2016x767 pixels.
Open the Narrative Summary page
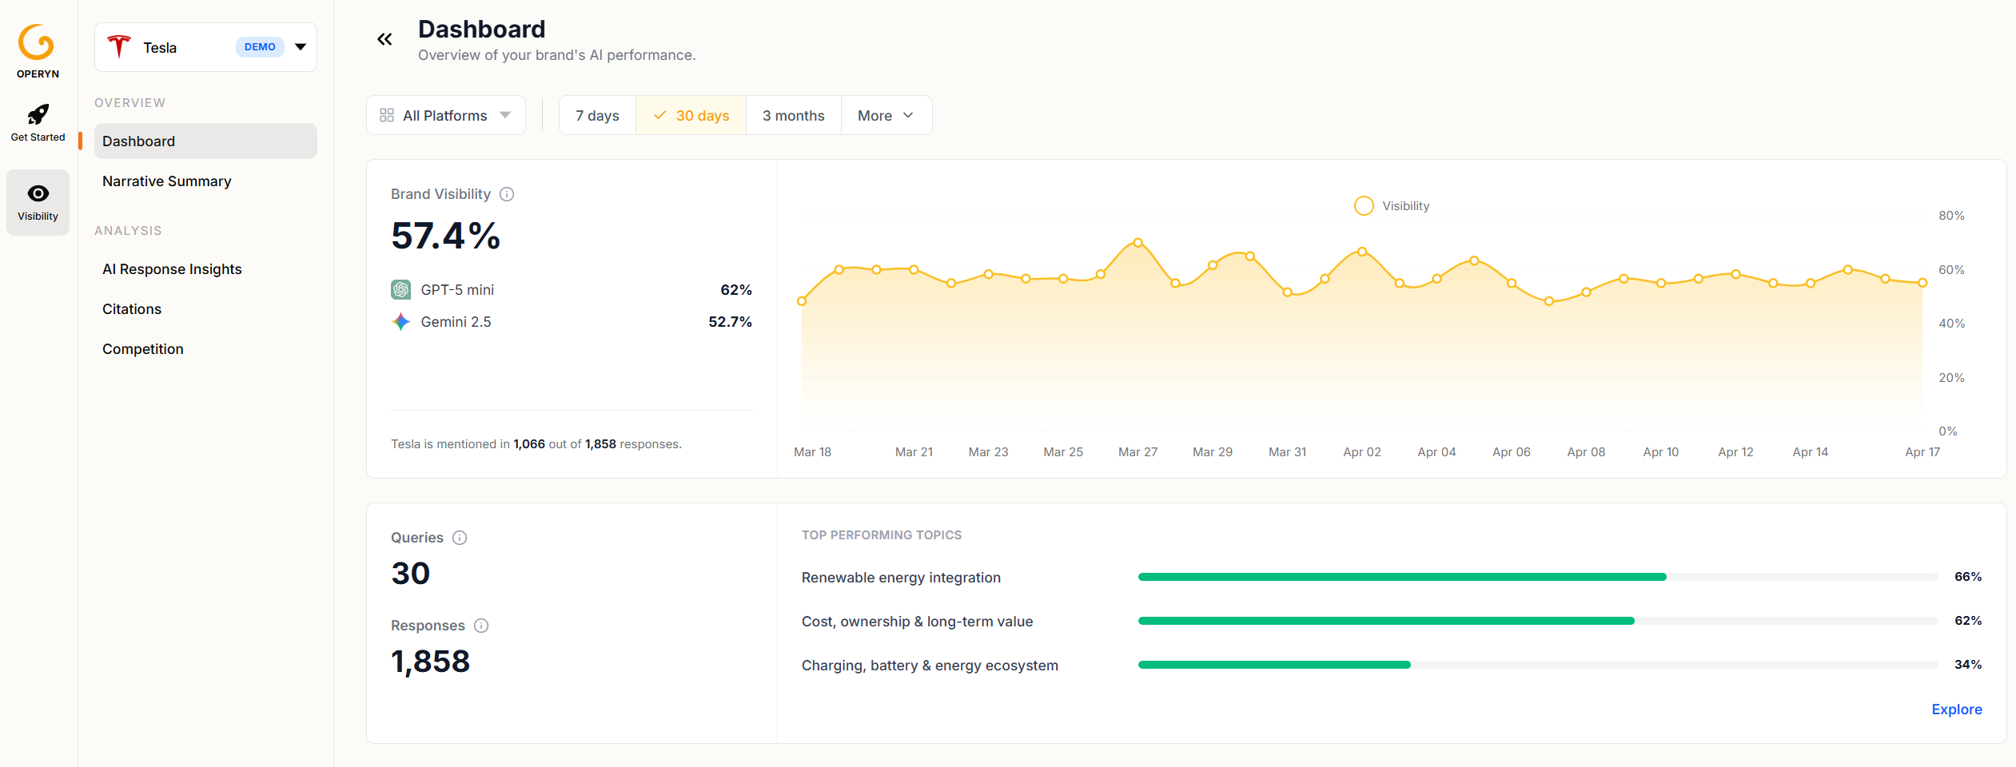click(166, 181)
